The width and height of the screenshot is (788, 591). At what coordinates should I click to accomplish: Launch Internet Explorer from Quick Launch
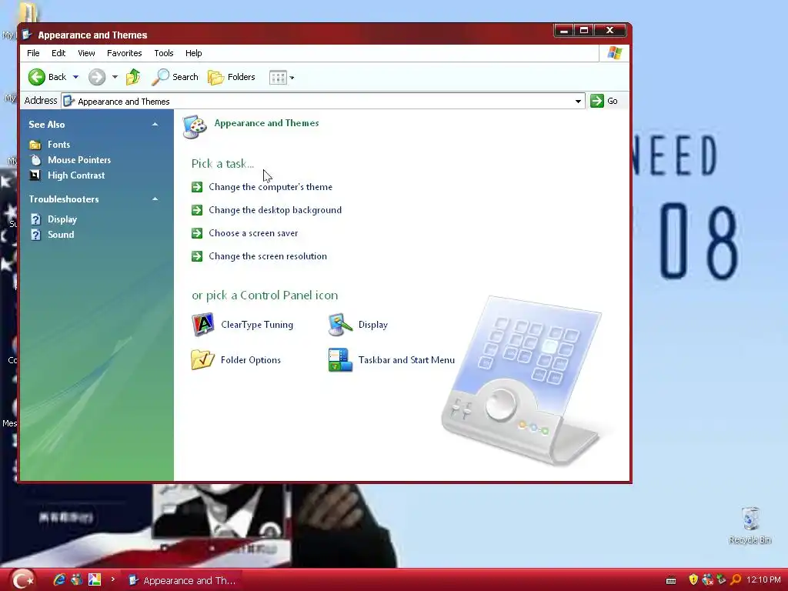59,580
